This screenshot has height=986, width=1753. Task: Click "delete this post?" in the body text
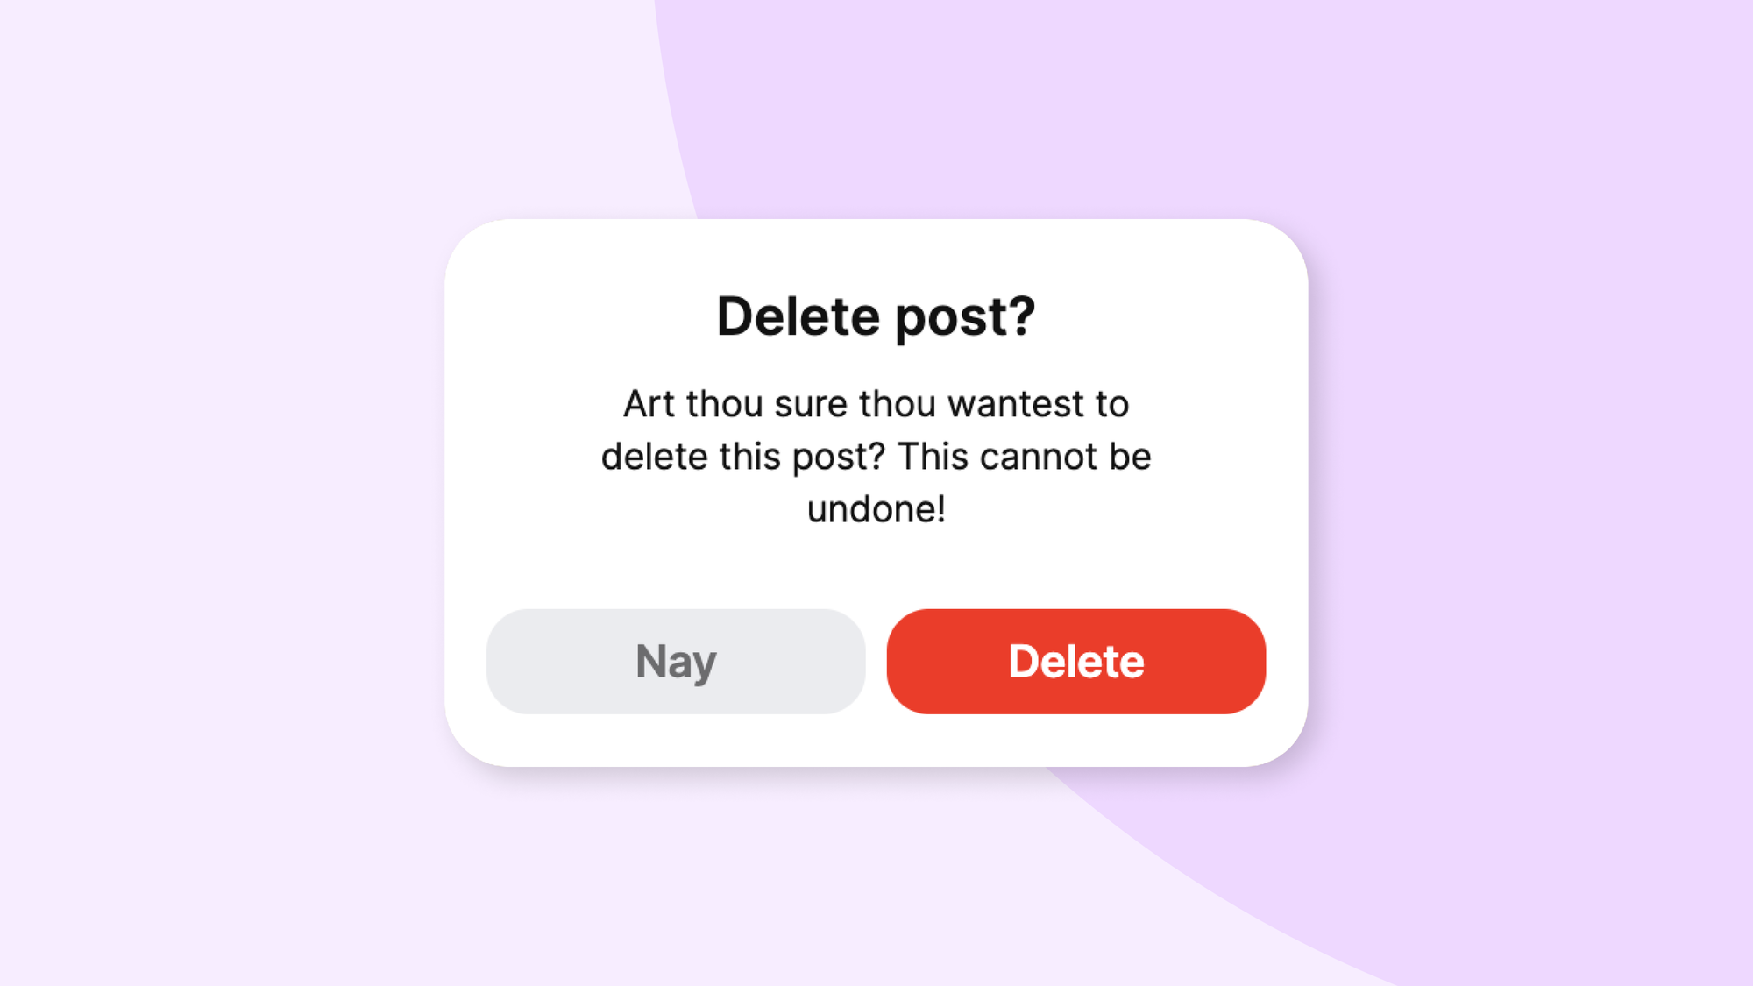pyautogui.click(x=743, y=457)
